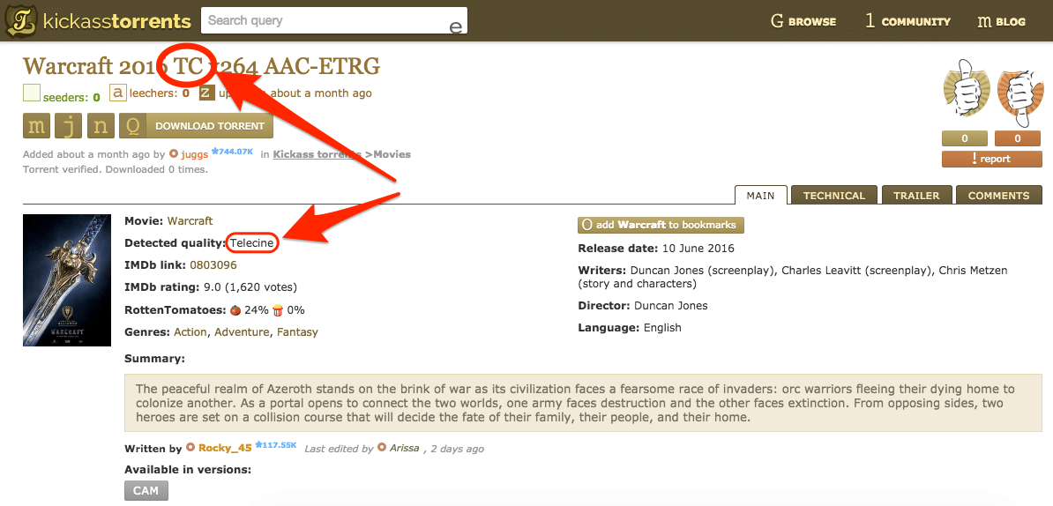Click the Warcraft poster thumbnail
The width and height of the screenshot is (1053, 506).
67,280
